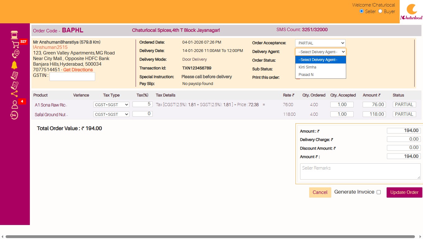The width and height of the screenshot is (423, 239).
Task: Click Qty. Accepted field for Safal Ground Nut
Action: point(342,114)
